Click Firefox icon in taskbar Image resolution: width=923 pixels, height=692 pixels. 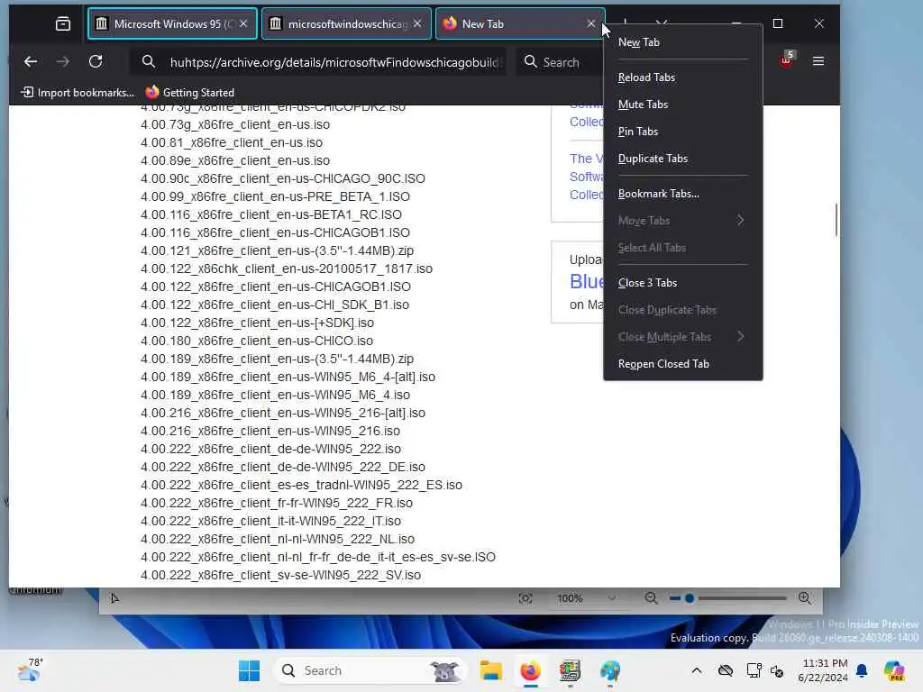click(x=530, y=670)
